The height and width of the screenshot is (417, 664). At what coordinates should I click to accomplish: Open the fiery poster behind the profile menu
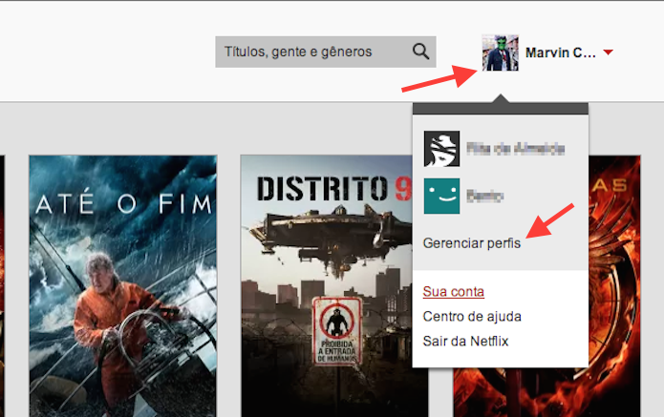tap(614, 286)
